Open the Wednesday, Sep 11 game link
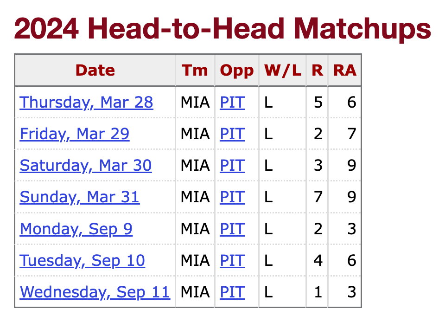Screen dimensions: 445x322 [x=95, y=292]
